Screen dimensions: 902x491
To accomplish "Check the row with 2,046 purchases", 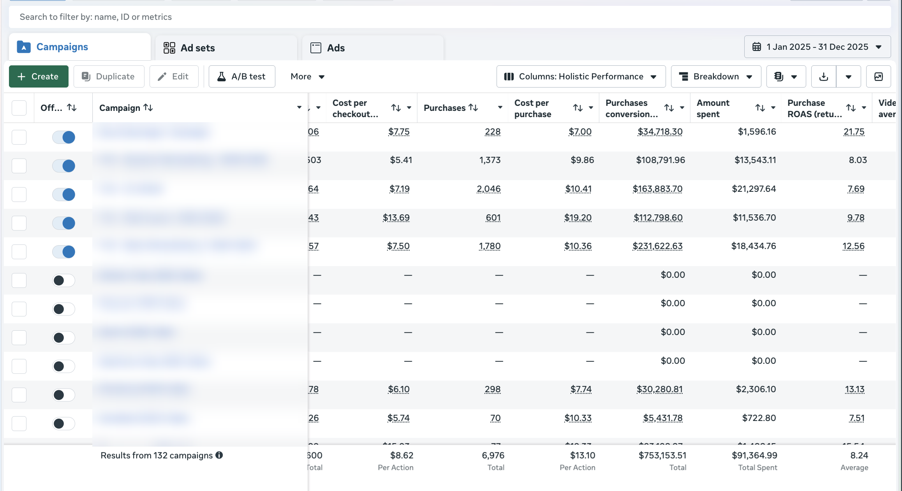I will [19, 195].
